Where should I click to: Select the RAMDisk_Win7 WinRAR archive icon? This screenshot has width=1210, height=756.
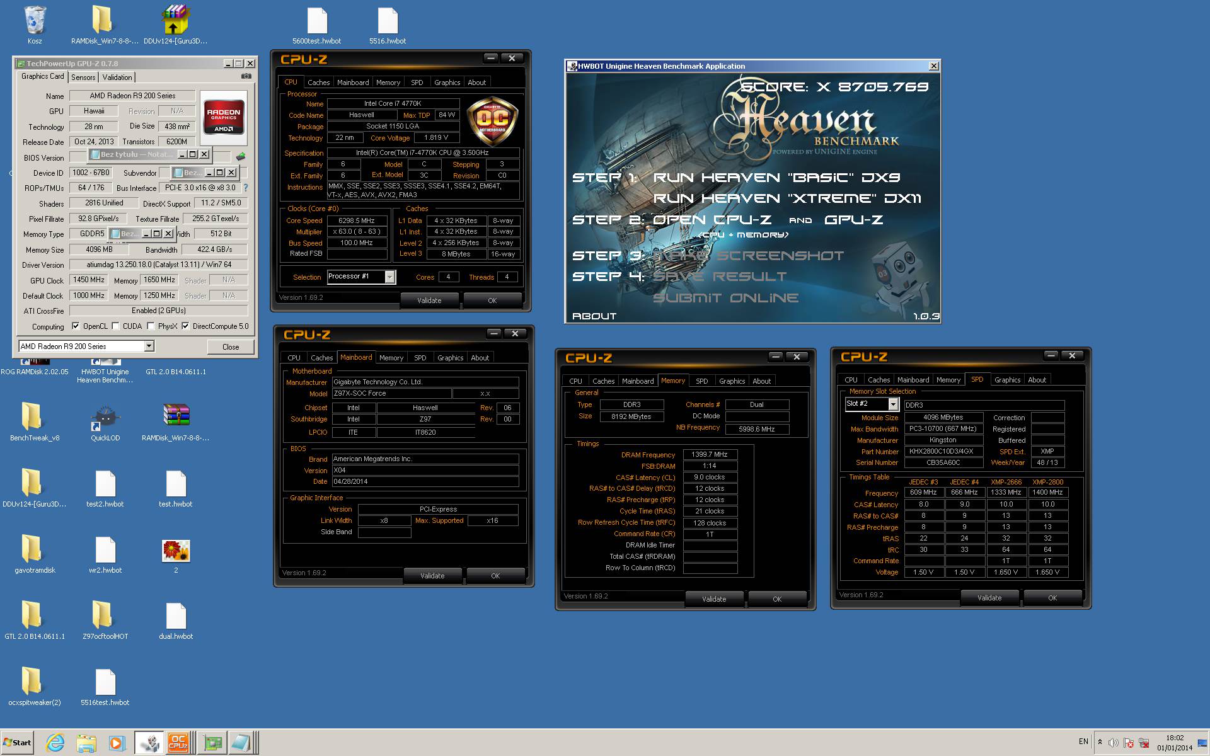coord(176,416)
